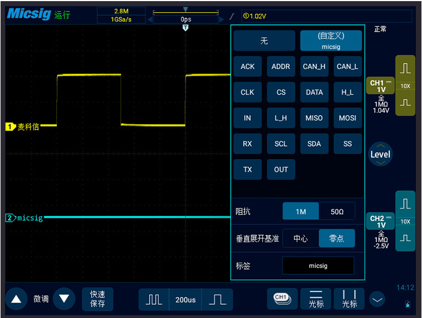422x318 pixels.
Task: Set impedance to 50Ω
Action: point(337,212)
